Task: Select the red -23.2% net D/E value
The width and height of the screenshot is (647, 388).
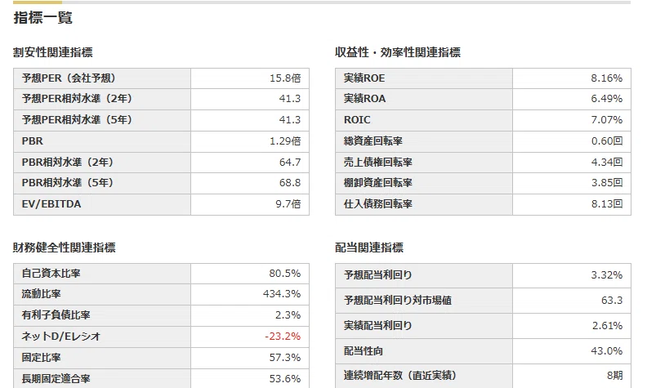Action: [283, 337]
